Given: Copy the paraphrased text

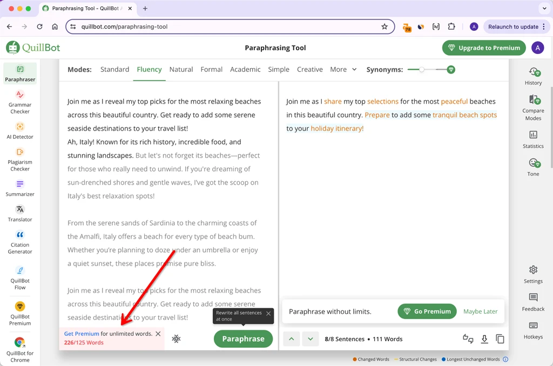Looking at the screenshot, I should click(x=500, y=339).
